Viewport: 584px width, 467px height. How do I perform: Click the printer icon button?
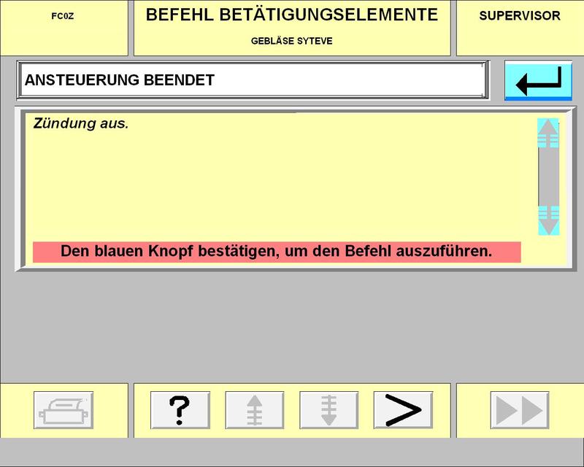[x=65, y=410]
